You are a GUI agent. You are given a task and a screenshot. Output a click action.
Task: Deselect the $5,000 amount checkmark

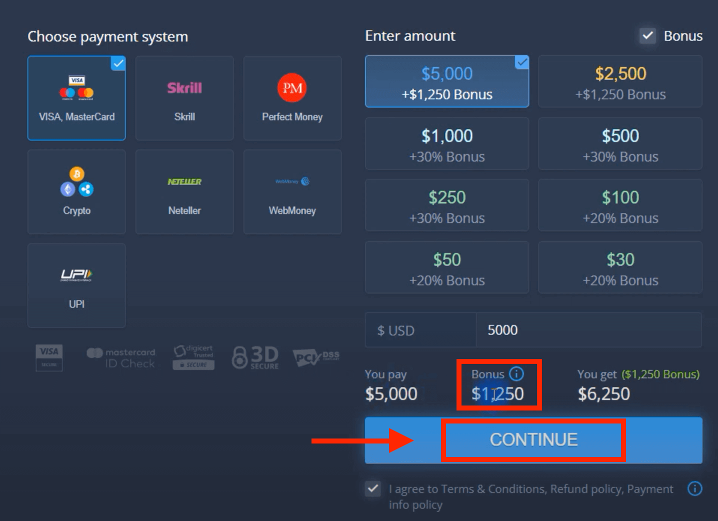coord(521,62)
